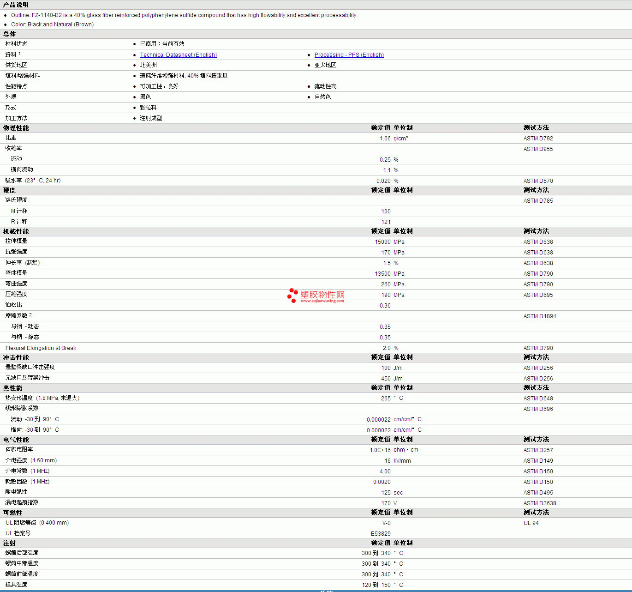Select the 玻璃纤维增强材料 filler description

point(184,76)
